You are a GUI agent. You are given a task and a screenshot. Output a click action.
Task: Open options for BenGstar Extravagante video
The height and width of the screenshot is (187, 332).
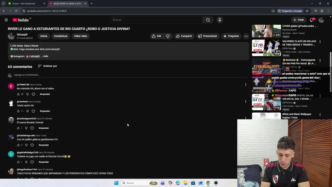[320, 61]
